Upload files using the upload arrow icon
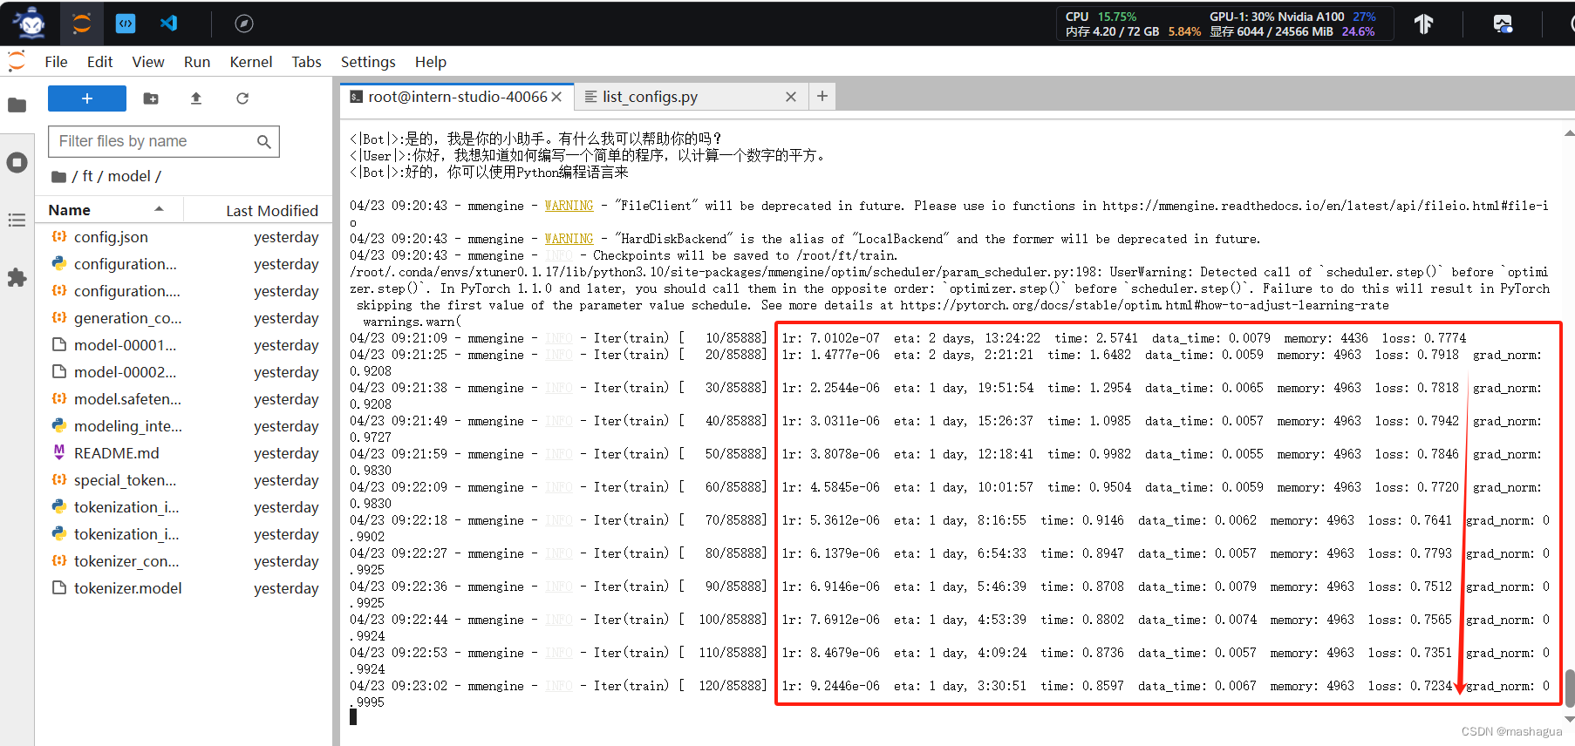 click(x=196, y=98)
